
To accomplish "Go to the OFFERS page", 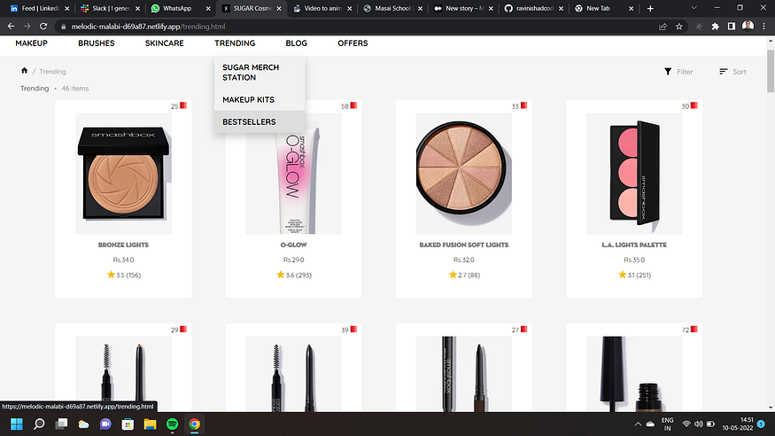I will (353, 43).
